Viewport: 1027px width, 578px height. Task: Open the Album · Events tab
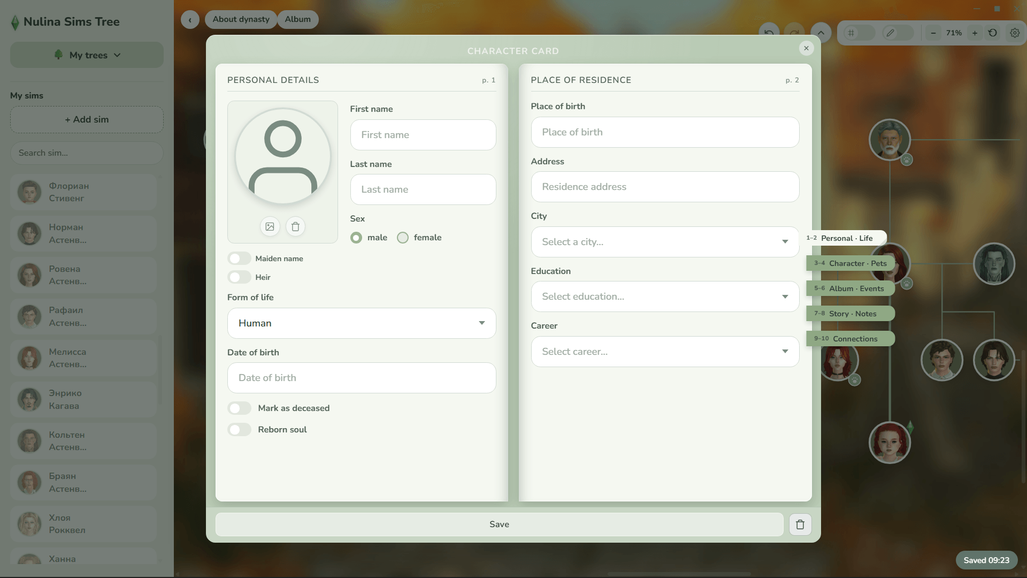[850, 288]
